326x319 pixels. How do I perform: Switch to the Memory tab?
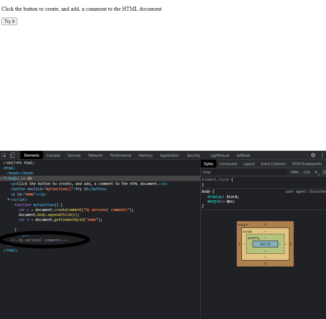[x=146, y=155]
